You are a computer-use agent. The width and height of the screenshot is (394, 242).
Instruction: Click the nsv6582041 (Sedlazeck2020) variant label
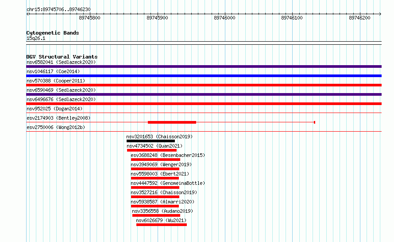61,62
